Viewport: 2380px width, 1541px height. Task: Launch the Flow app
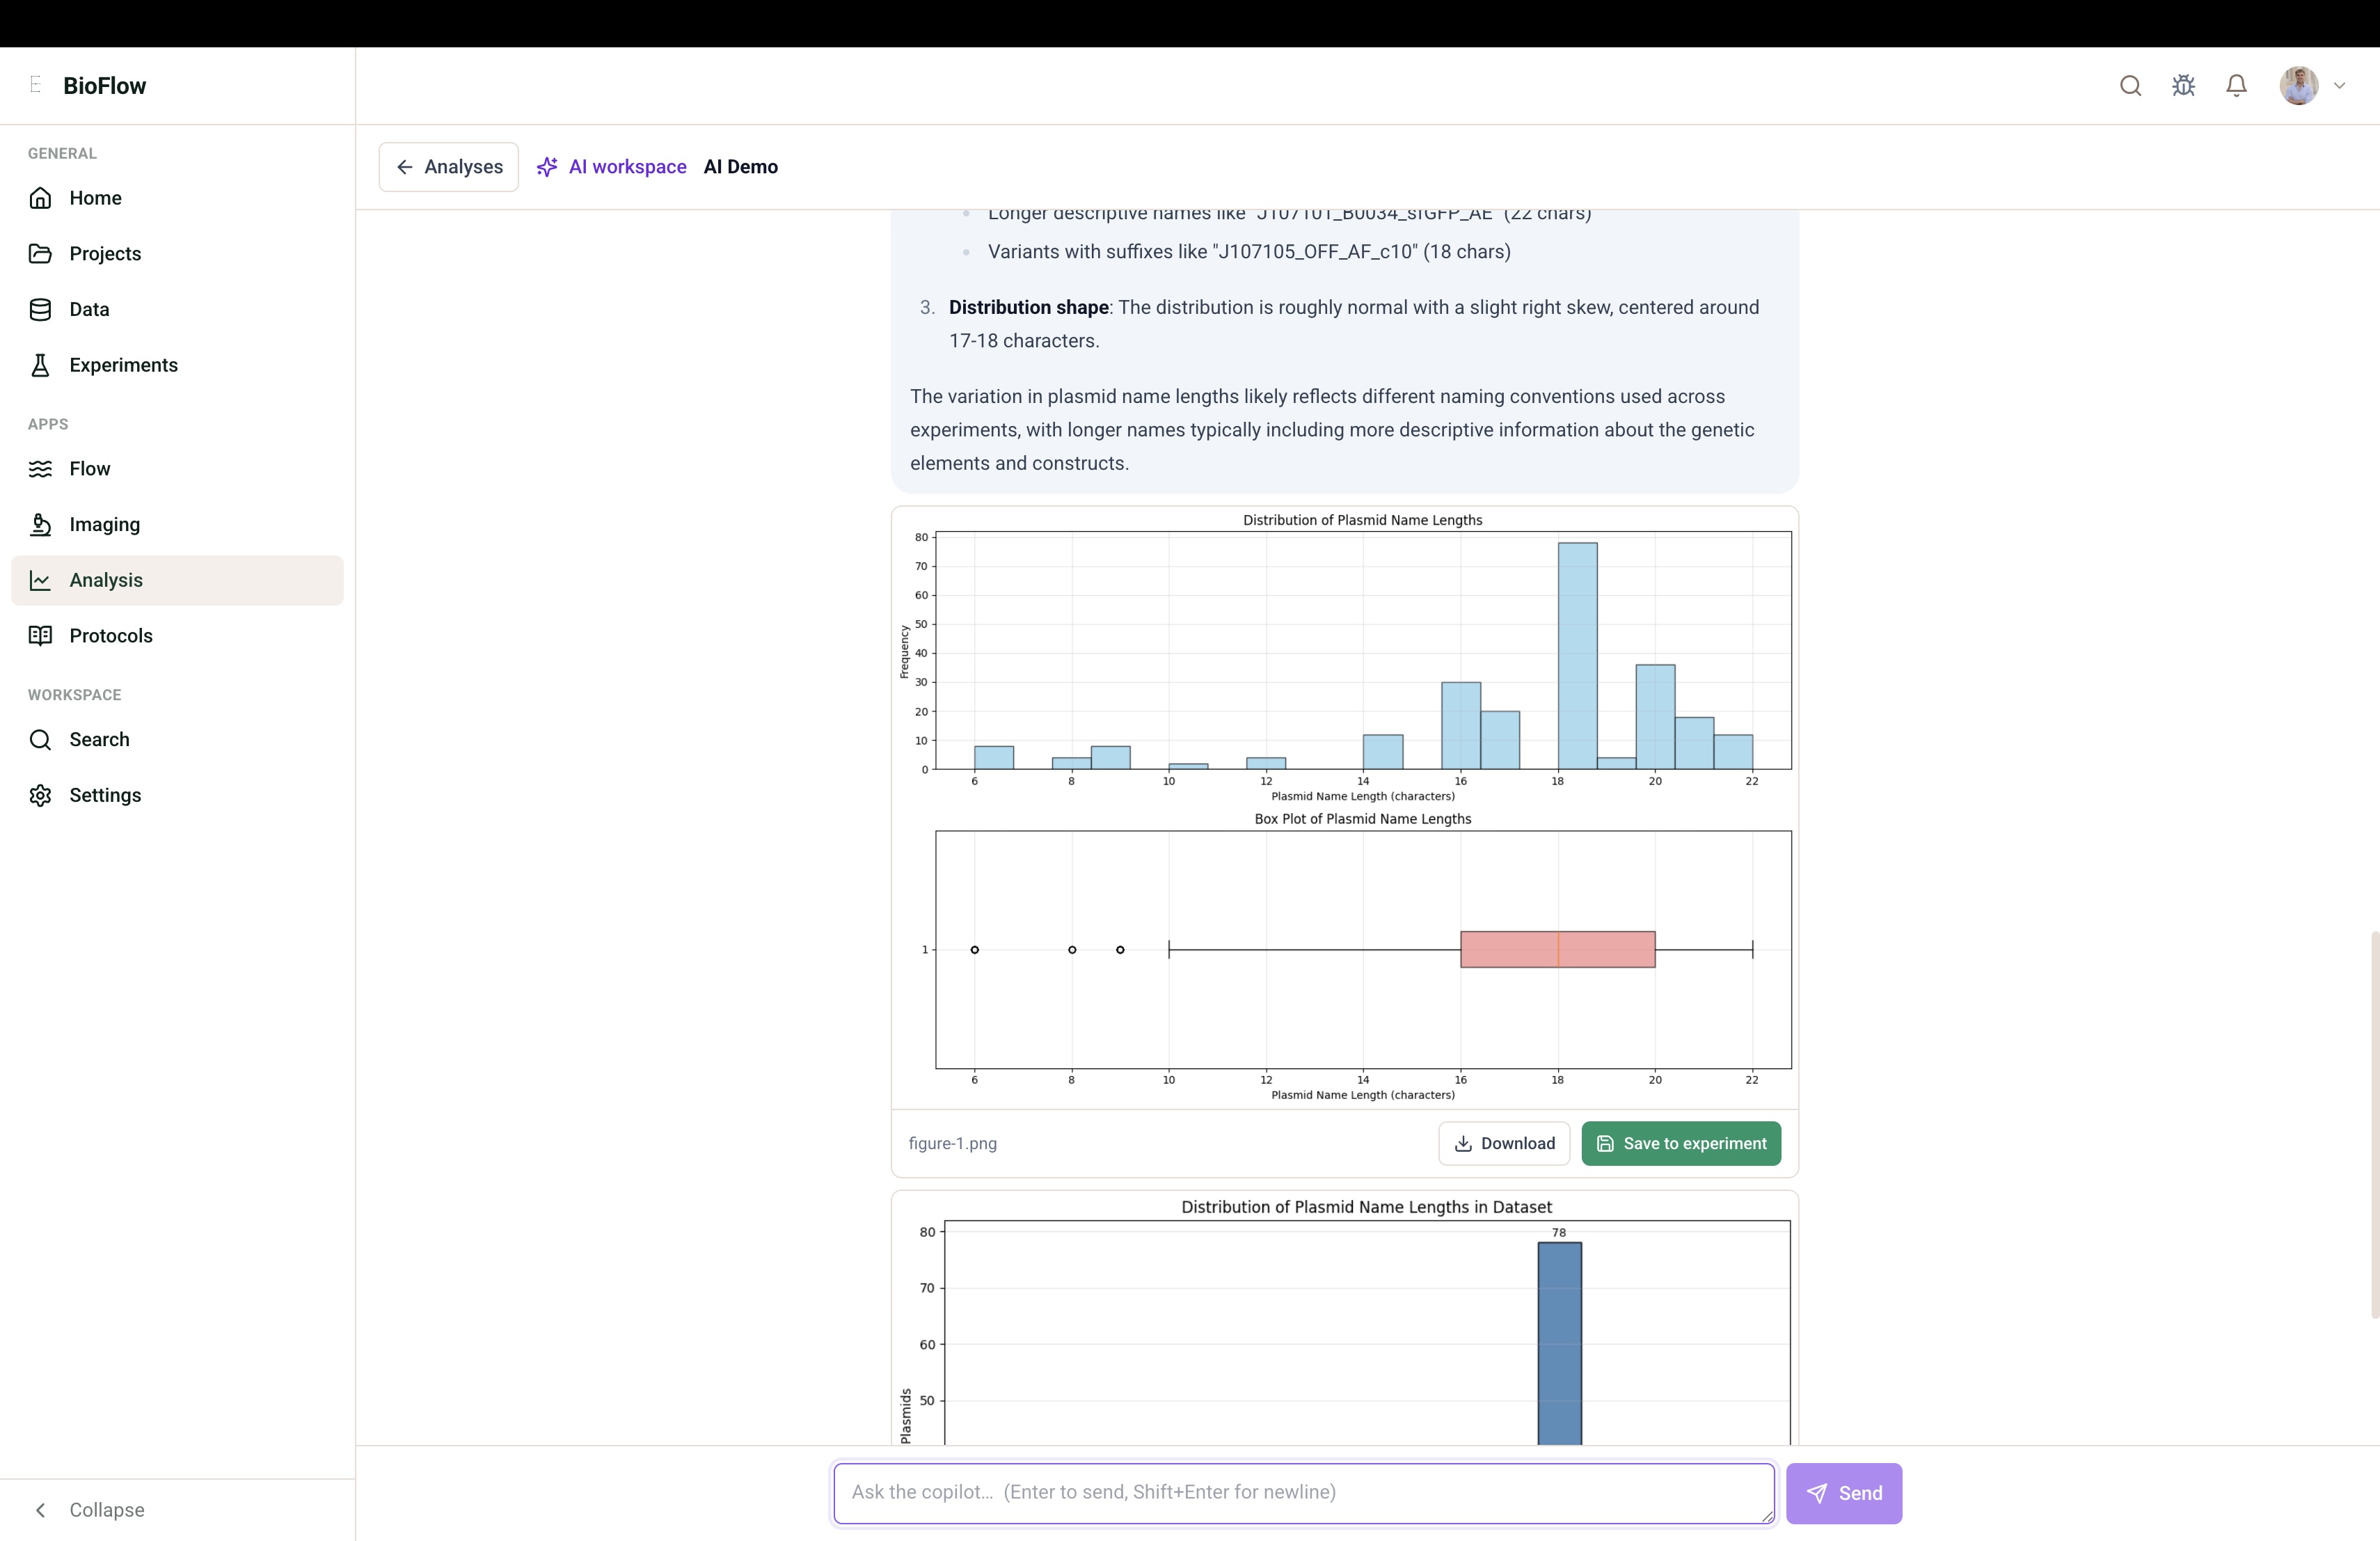pos(177,469)
